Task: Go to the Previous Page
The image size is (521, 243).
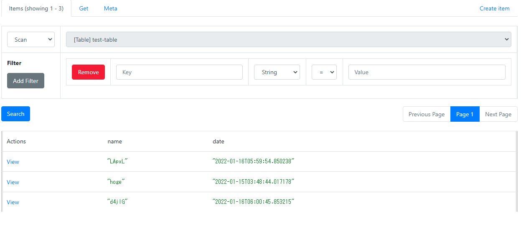Action: click(426, 114)
